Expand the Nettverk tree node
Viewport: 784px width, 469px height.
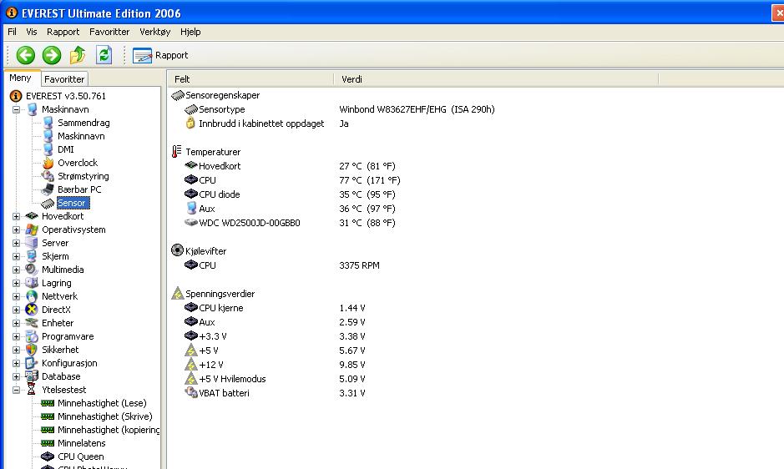coord(16,296)
